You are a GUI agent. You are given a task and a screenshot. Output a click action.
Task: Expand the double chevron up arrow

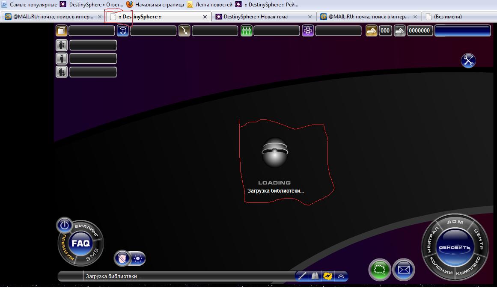coord(341,276)
